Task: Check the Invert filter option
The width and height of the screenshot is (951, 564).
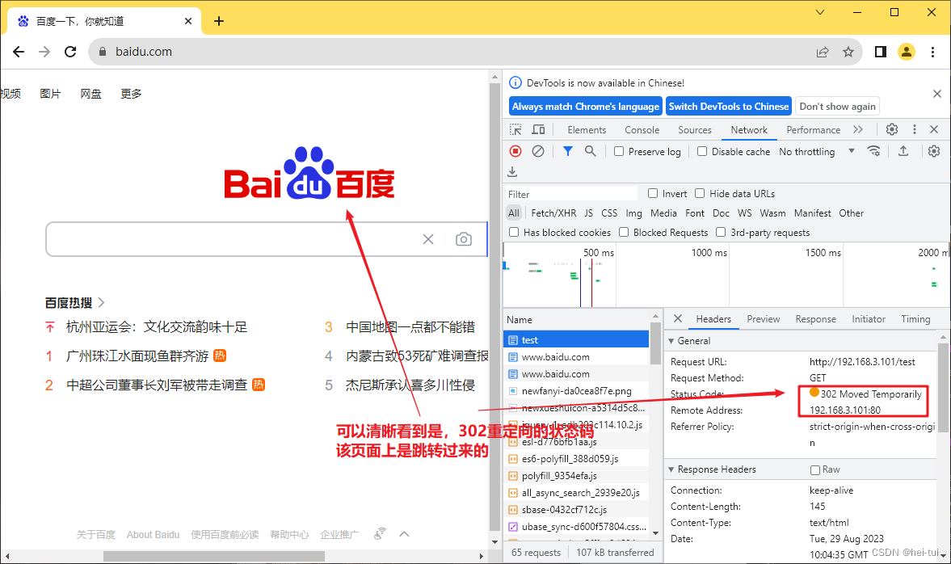Action: coord(653,193)
